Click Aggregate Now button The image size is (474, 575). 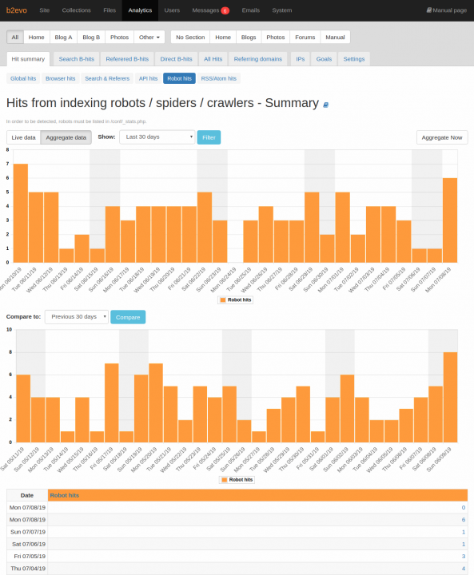click(x=442, y=137)
